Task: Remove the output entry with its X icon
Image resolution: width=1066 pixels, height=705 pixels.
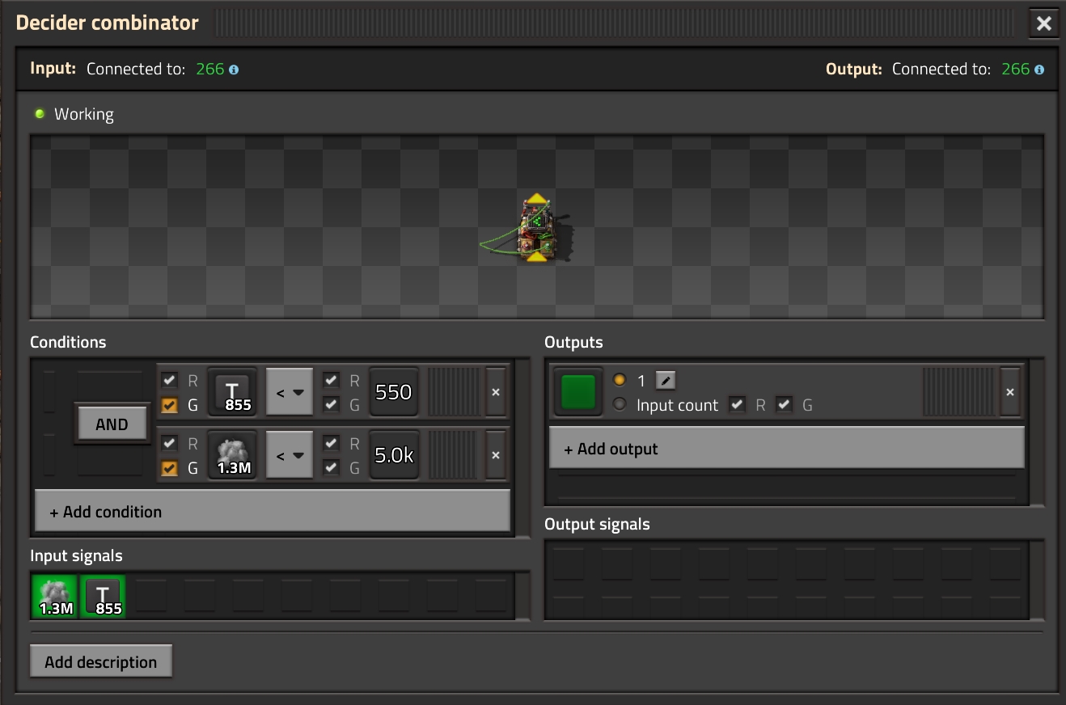Action: (x=1010, y=392)
